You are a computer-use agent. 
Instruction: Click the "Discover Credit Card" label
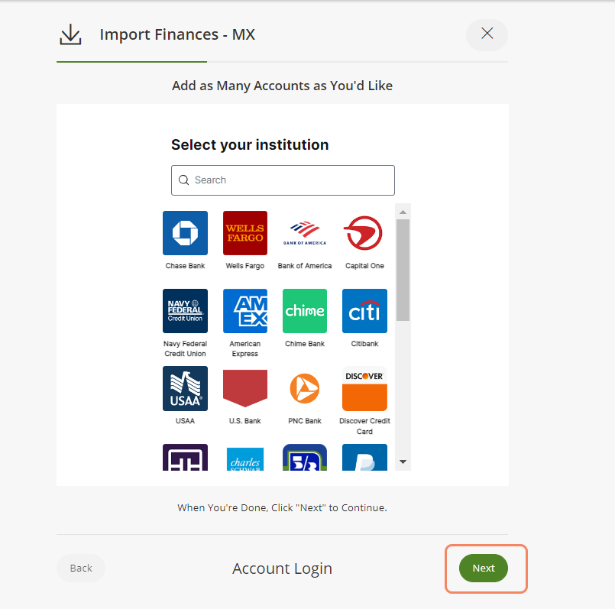(x=364, y=426)
